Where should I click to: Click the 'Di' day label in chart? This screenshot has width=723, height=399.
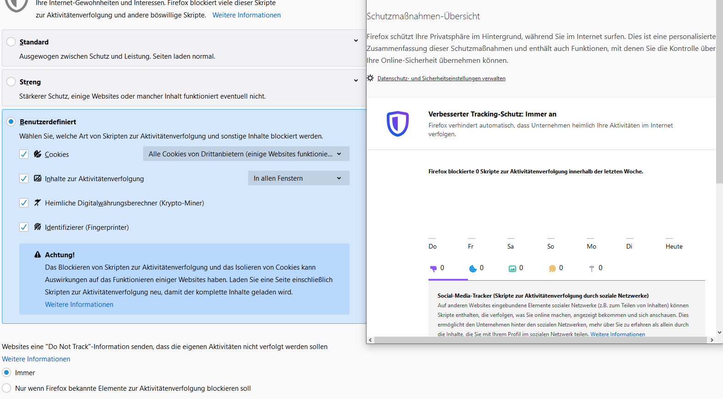point(629,246)
